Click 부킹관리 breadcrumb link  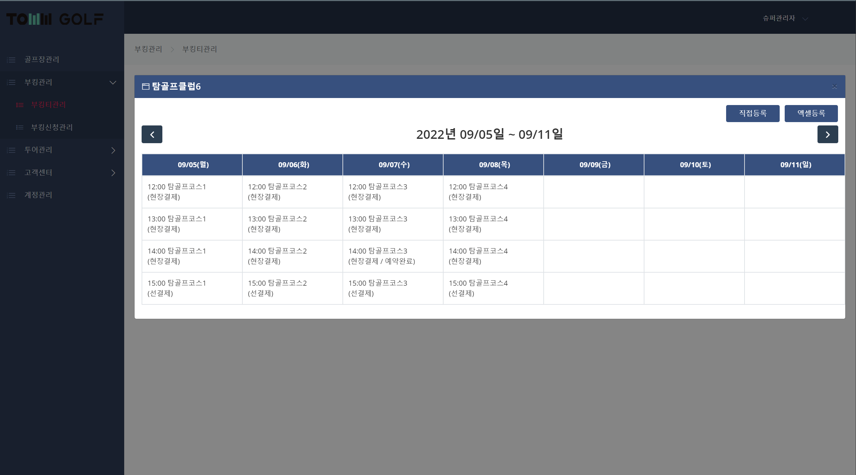(148, 49)
